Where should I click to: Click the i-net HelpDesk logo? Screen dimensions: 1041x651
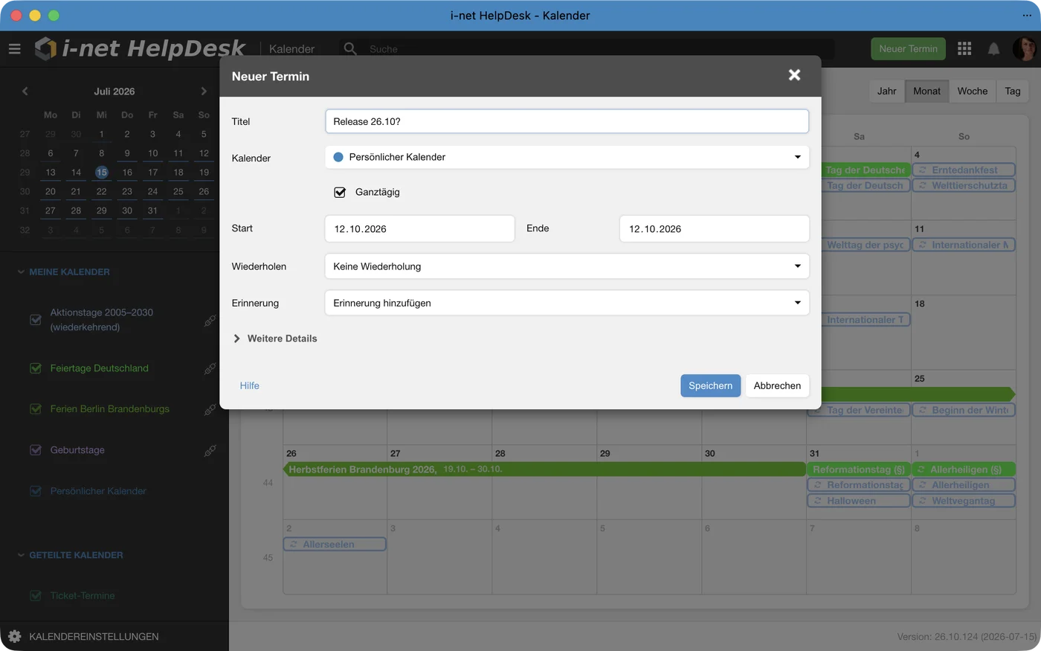coord(140,48)
